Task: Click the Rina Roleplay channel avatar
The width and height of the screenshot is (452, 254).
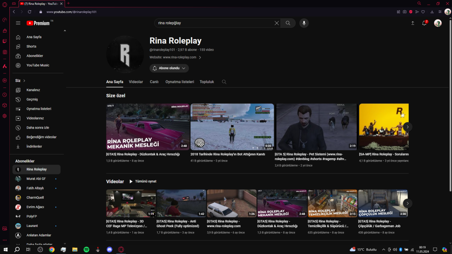Action: (125, 54)
